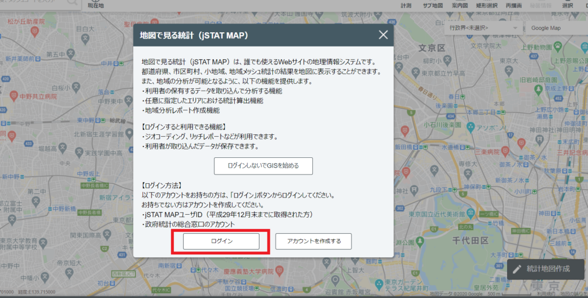Image resolution: width=588 pixels, height=298 pixels.
Task: Click 東京ガーデンテラス紀尾井町 marker
Action: 379,284
